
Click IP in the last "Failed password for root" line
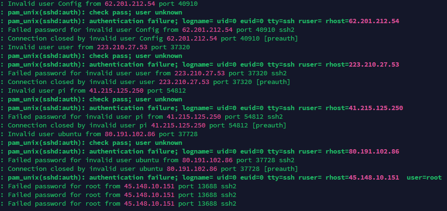pos(149,203)
